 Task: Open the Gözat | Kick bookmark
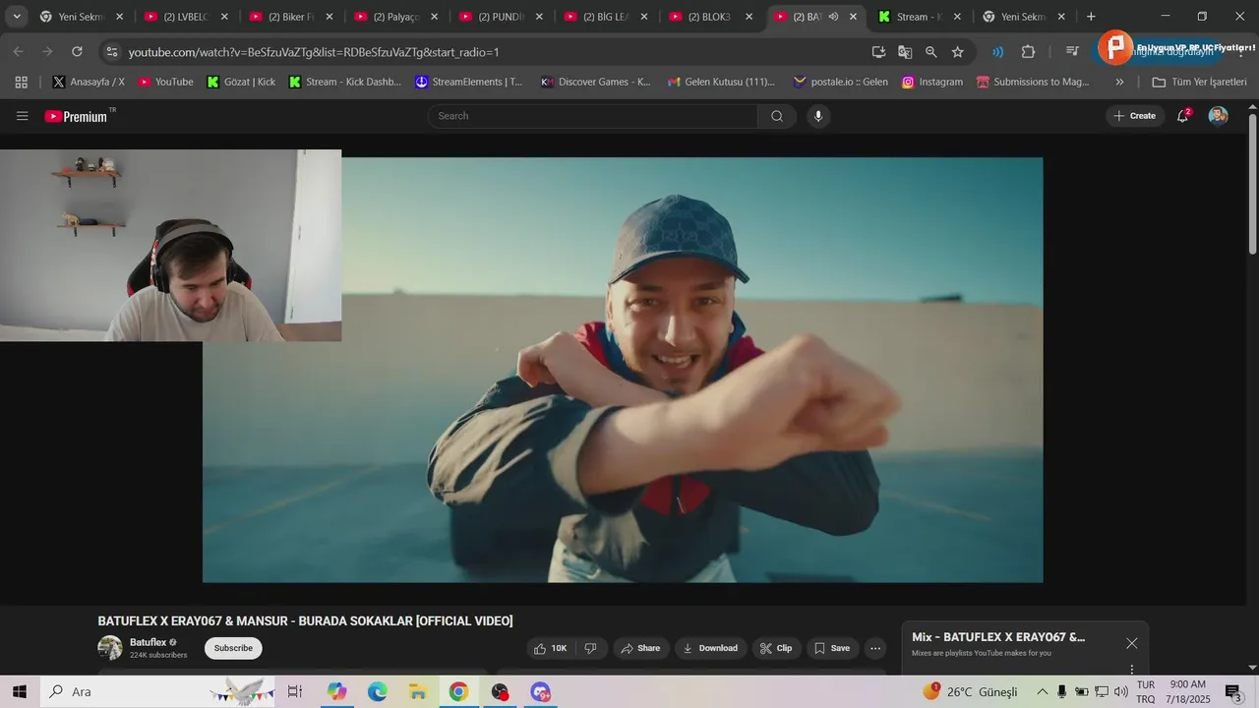coord(241,82)
